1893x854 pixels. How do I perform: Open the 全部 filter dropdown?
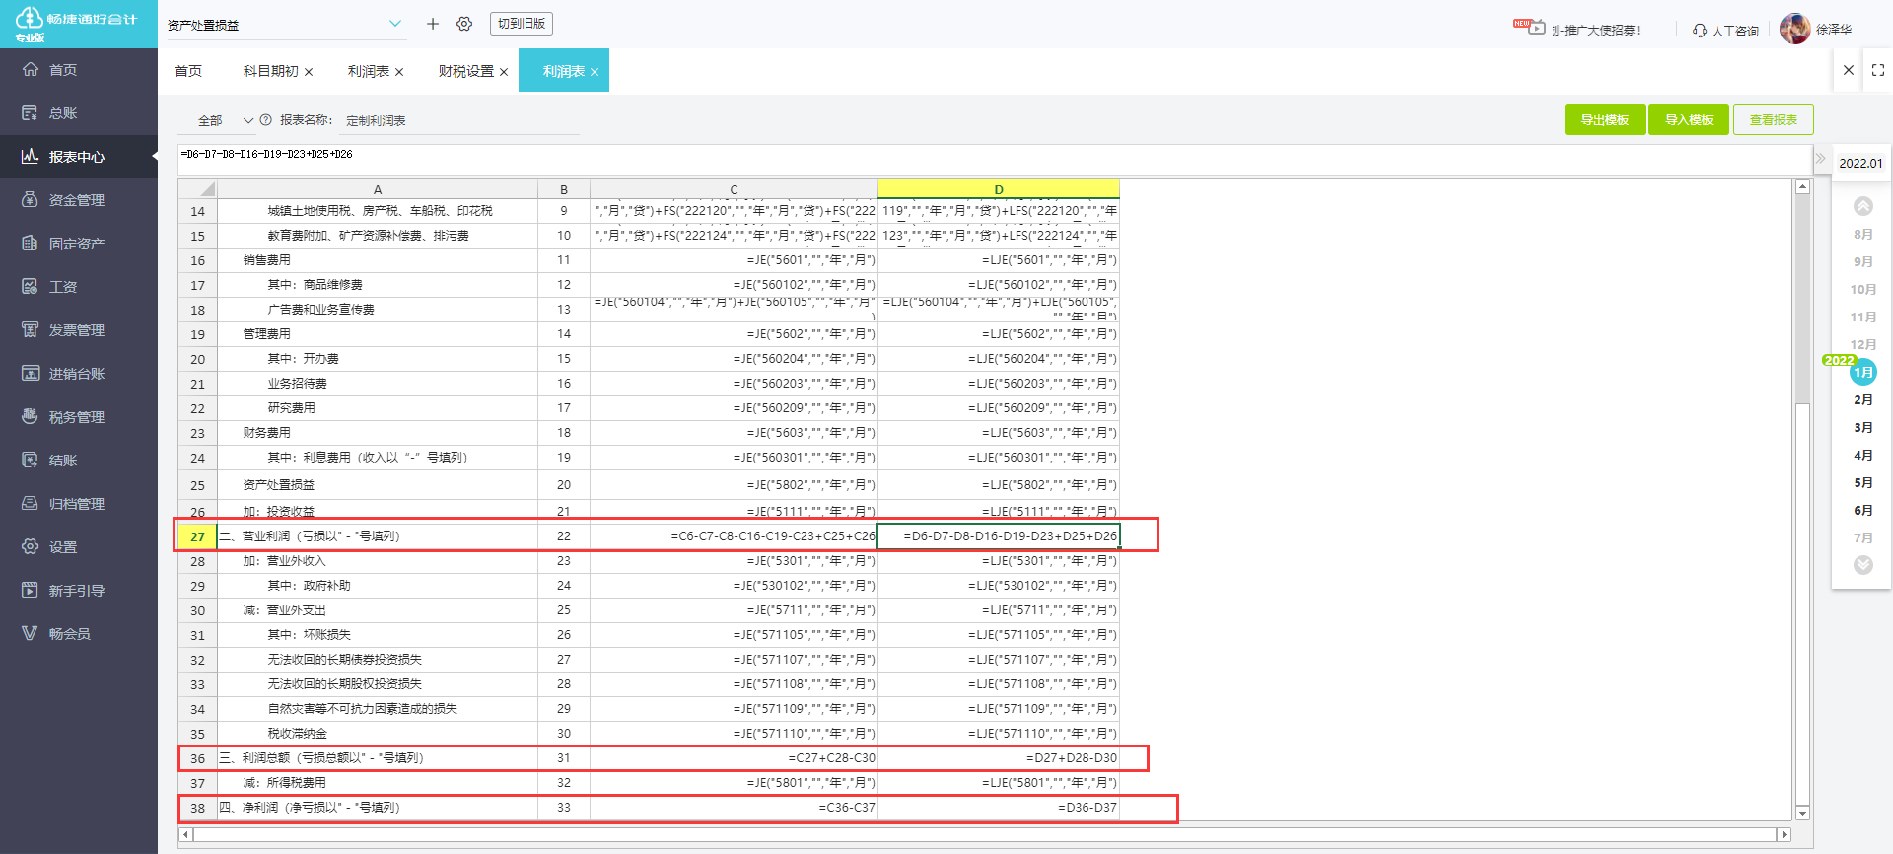pyautogui.click(x=225, y=120)
